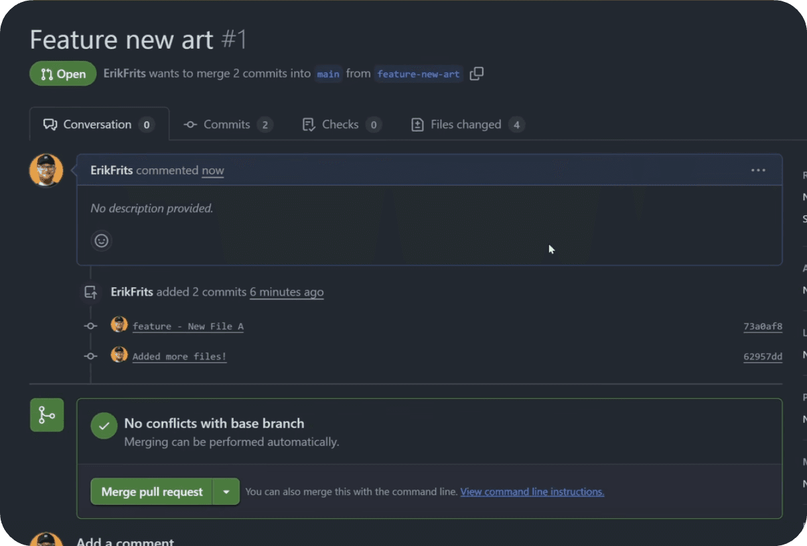Viewport: 807px width, 546px height.
Task: Click the 'Feature new art' title
Action: (121, 39)
